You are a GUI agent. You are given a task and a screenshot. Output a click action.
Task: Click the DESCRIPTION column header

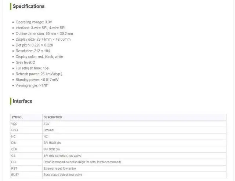click(x=53, y=117)
